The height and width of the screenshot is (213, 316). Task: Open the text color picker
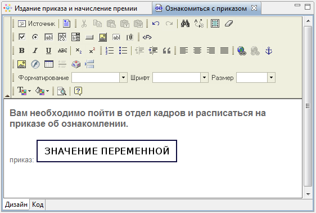[x=24, y=91]
